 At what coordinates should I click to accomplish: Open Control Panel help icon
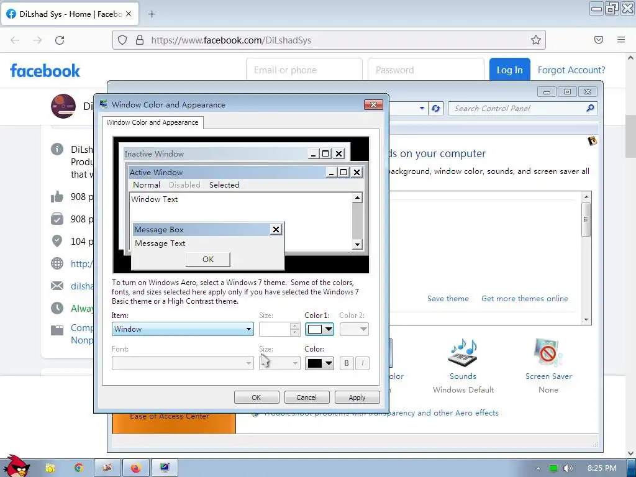(x=592, y=141)
